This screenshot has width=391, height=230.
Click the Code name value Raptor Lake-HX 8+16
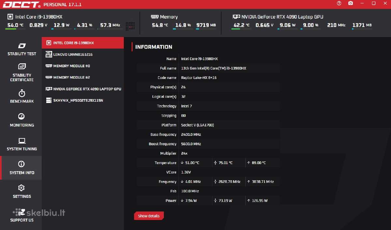pos(199,78)
